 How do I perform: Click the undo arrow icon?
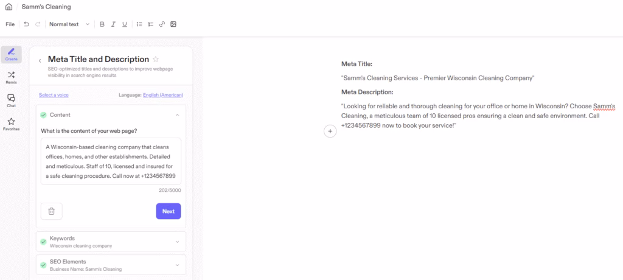[x=26, y=24]
